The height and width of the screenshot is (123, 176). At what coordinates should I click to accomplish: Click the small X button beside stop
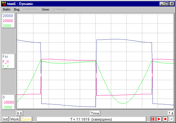coord(171,119)
